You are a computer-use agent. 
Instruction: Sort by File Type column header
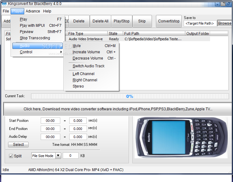point(87,34)
